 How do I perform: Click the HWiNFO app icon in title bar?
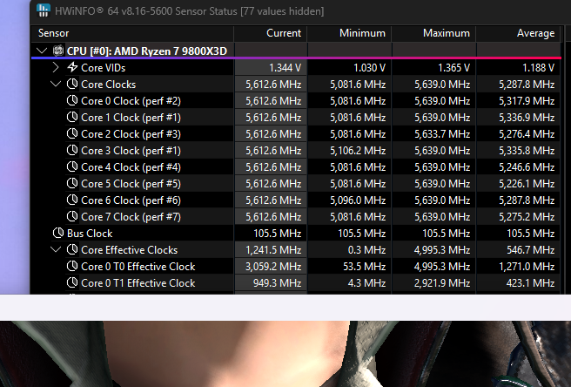pyautogui.click(x=43, y=10)
